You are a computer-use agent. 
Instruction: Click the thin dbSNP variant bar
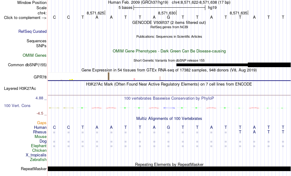point(212,65)
